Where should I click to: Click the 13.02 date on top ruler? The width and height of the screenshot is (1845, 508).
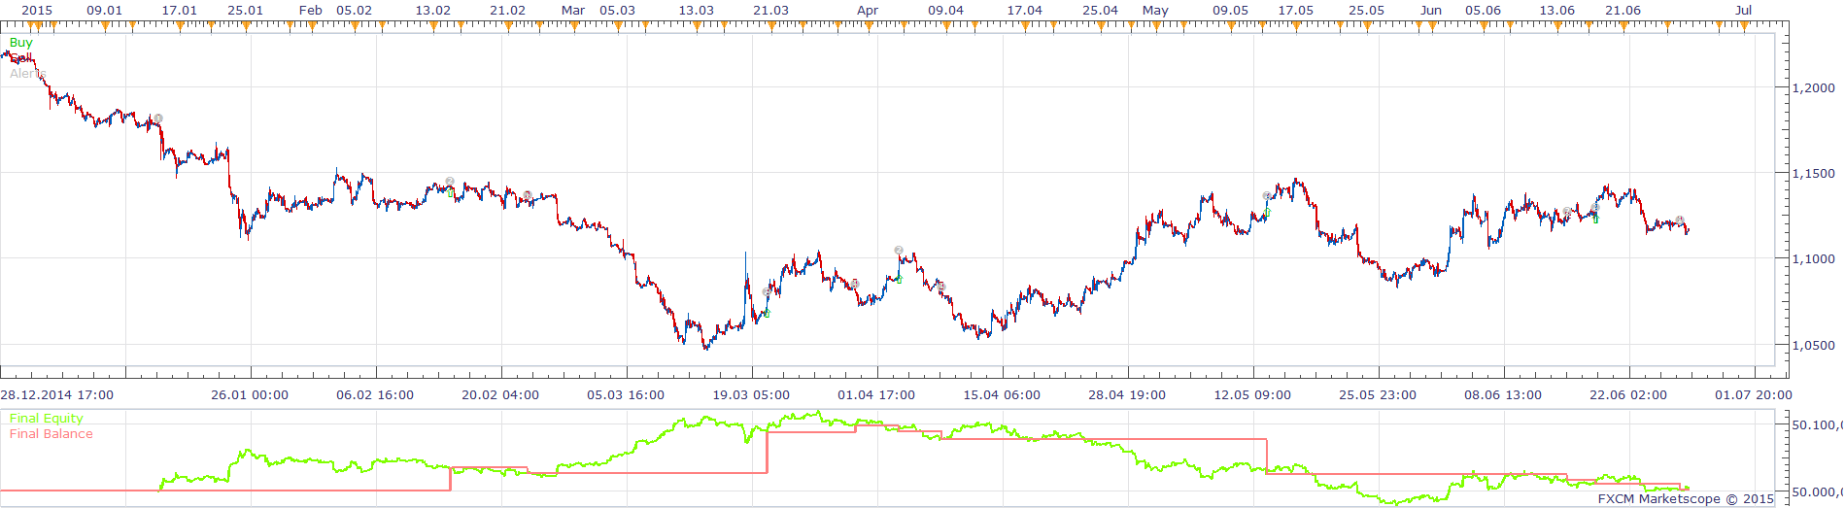coord(432,10)
